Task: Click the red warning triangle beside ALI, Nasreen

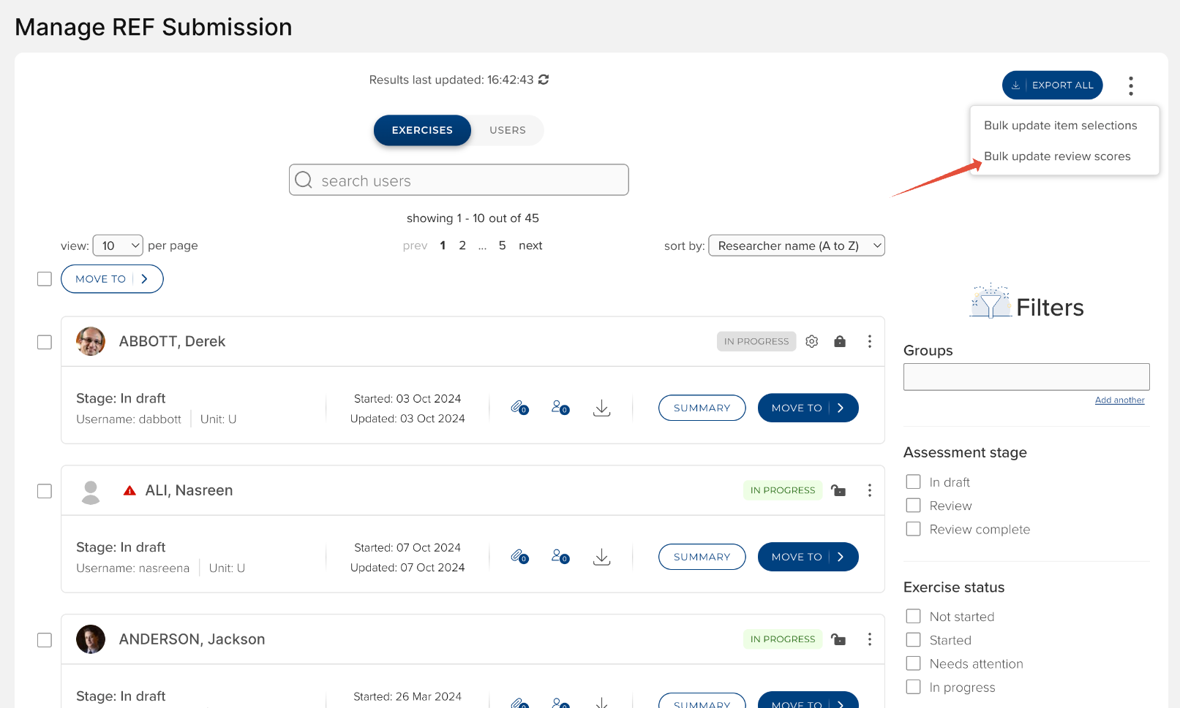Action: 129,490
